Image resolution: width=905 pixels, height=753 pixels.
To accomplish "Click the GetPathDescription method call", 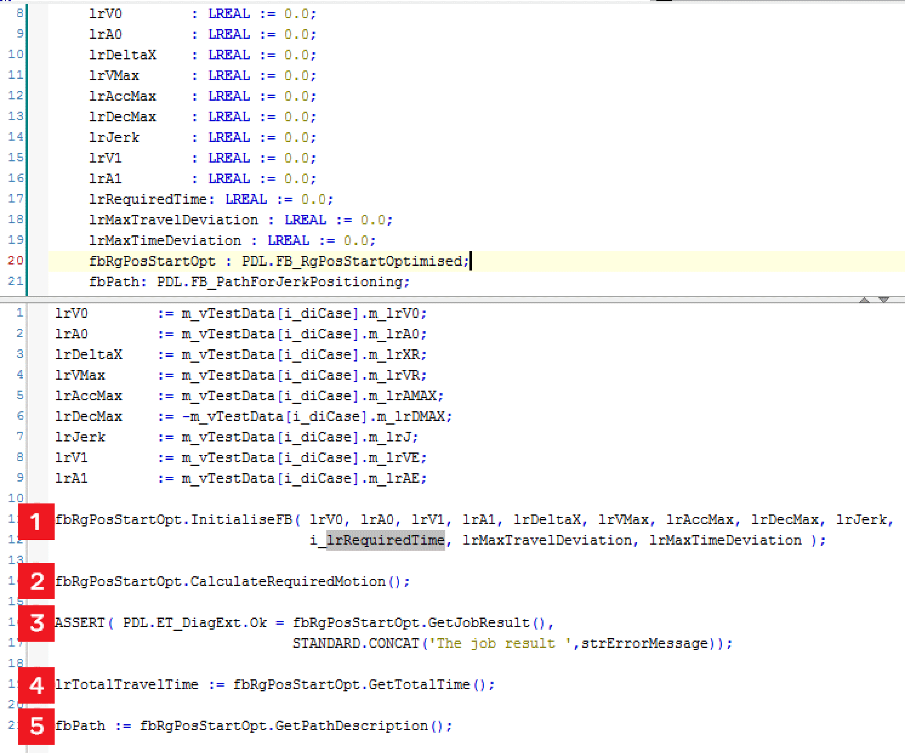I will [351, 726].
